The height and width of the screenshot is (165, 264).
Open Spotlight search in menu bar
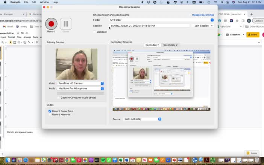click(222, 2)
